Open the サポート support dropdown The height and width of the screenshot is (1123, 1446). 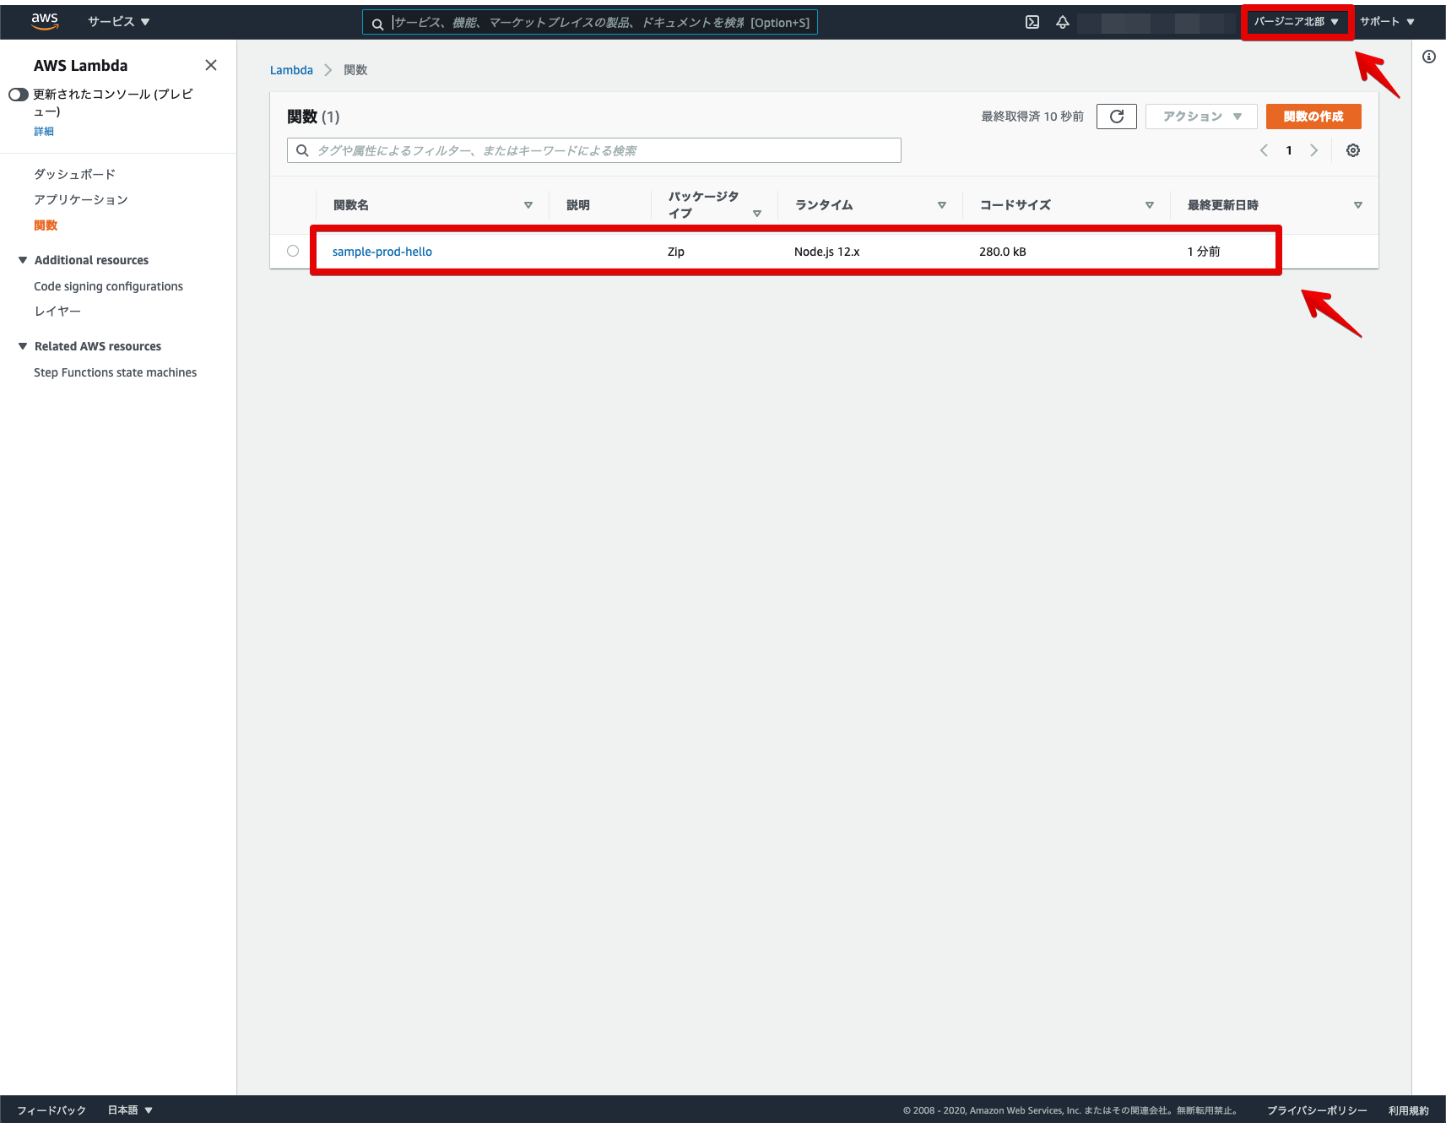coord(1387,22)
